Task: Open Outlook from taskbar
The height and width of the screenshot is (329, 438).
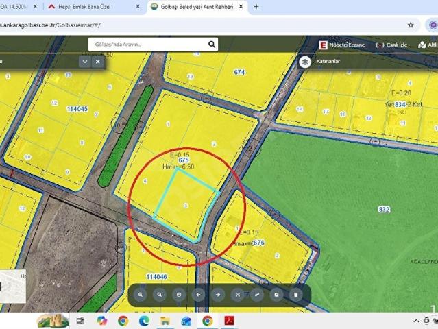Action: (x=186, y=321)
